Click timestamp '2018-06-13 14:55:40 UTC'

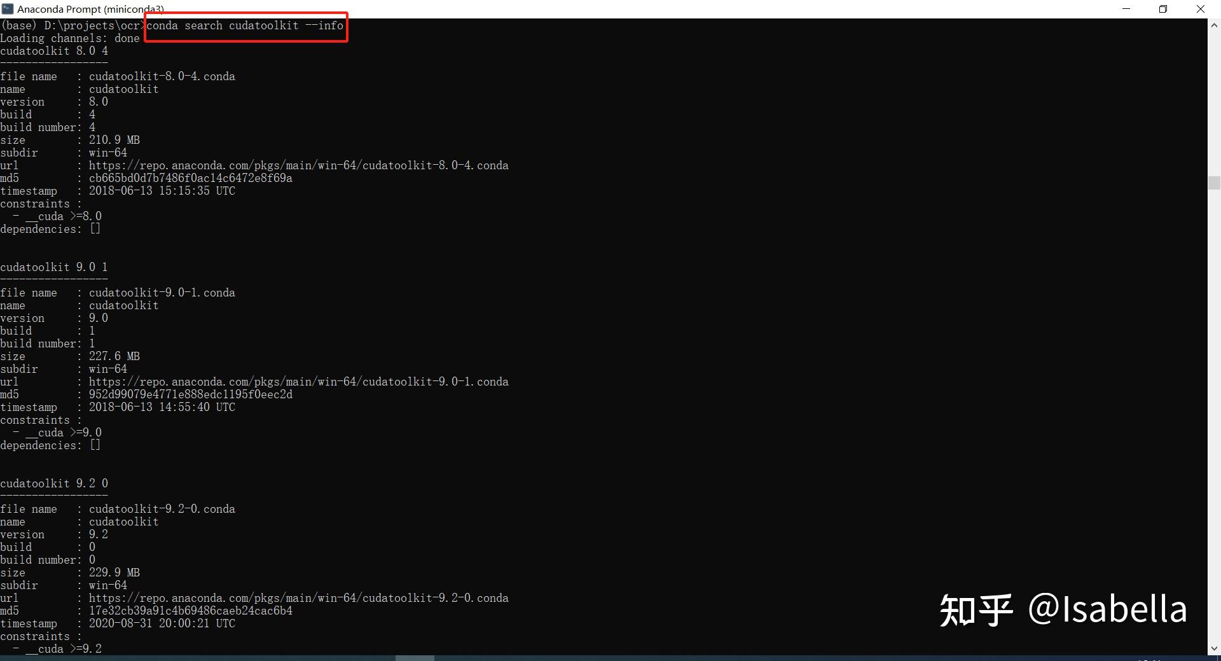[x=162, y=407]
